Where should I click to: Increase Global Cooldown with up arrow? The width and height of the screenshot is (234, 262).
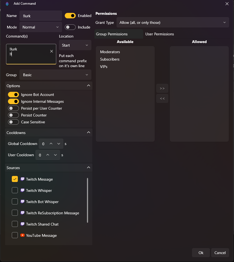pyautogui.click(x=51, y=144)
